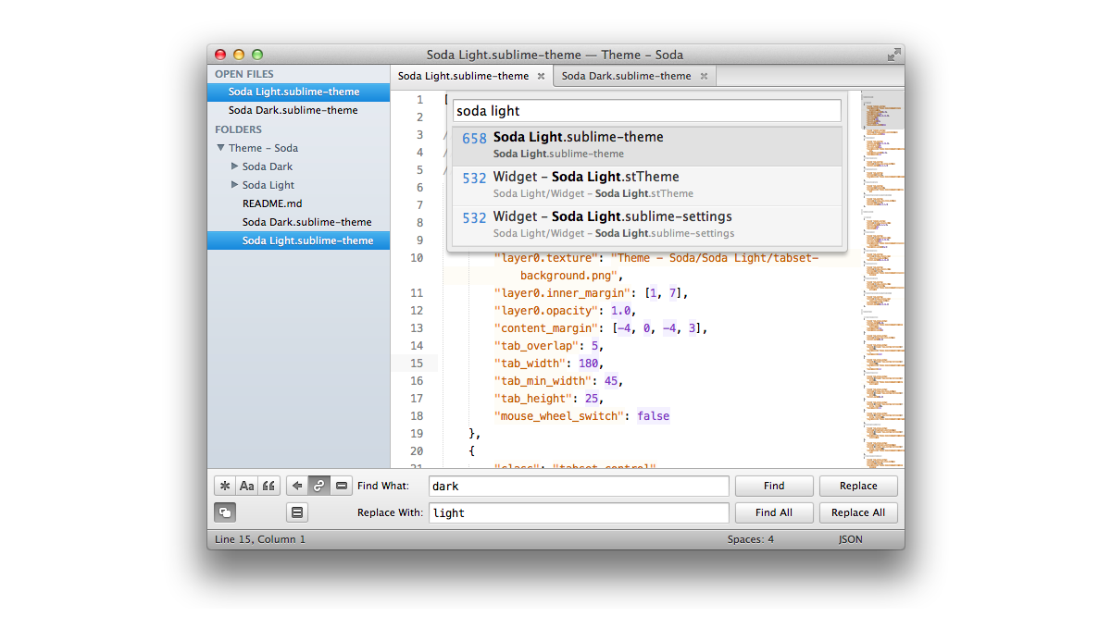This screenshot has width=1111, height=629.
Task: Click the "tab_min_width": 45 line
Action: coord(558,381)
